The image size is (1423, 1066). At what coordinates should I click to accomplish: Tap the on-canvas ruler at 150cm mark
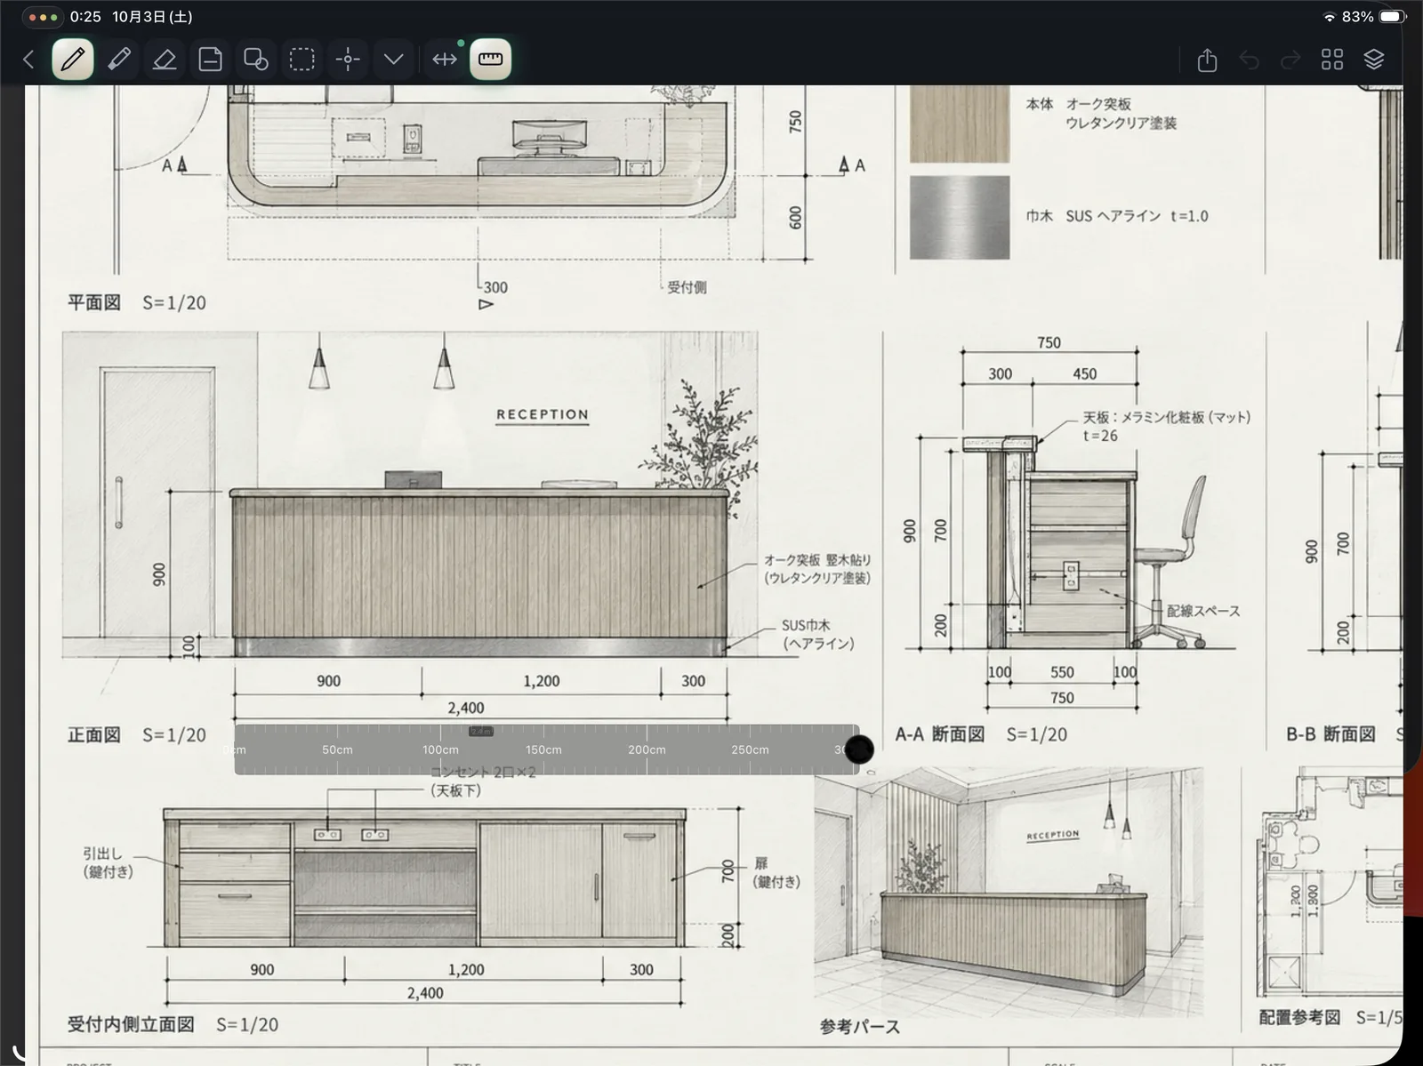point(543,749)
